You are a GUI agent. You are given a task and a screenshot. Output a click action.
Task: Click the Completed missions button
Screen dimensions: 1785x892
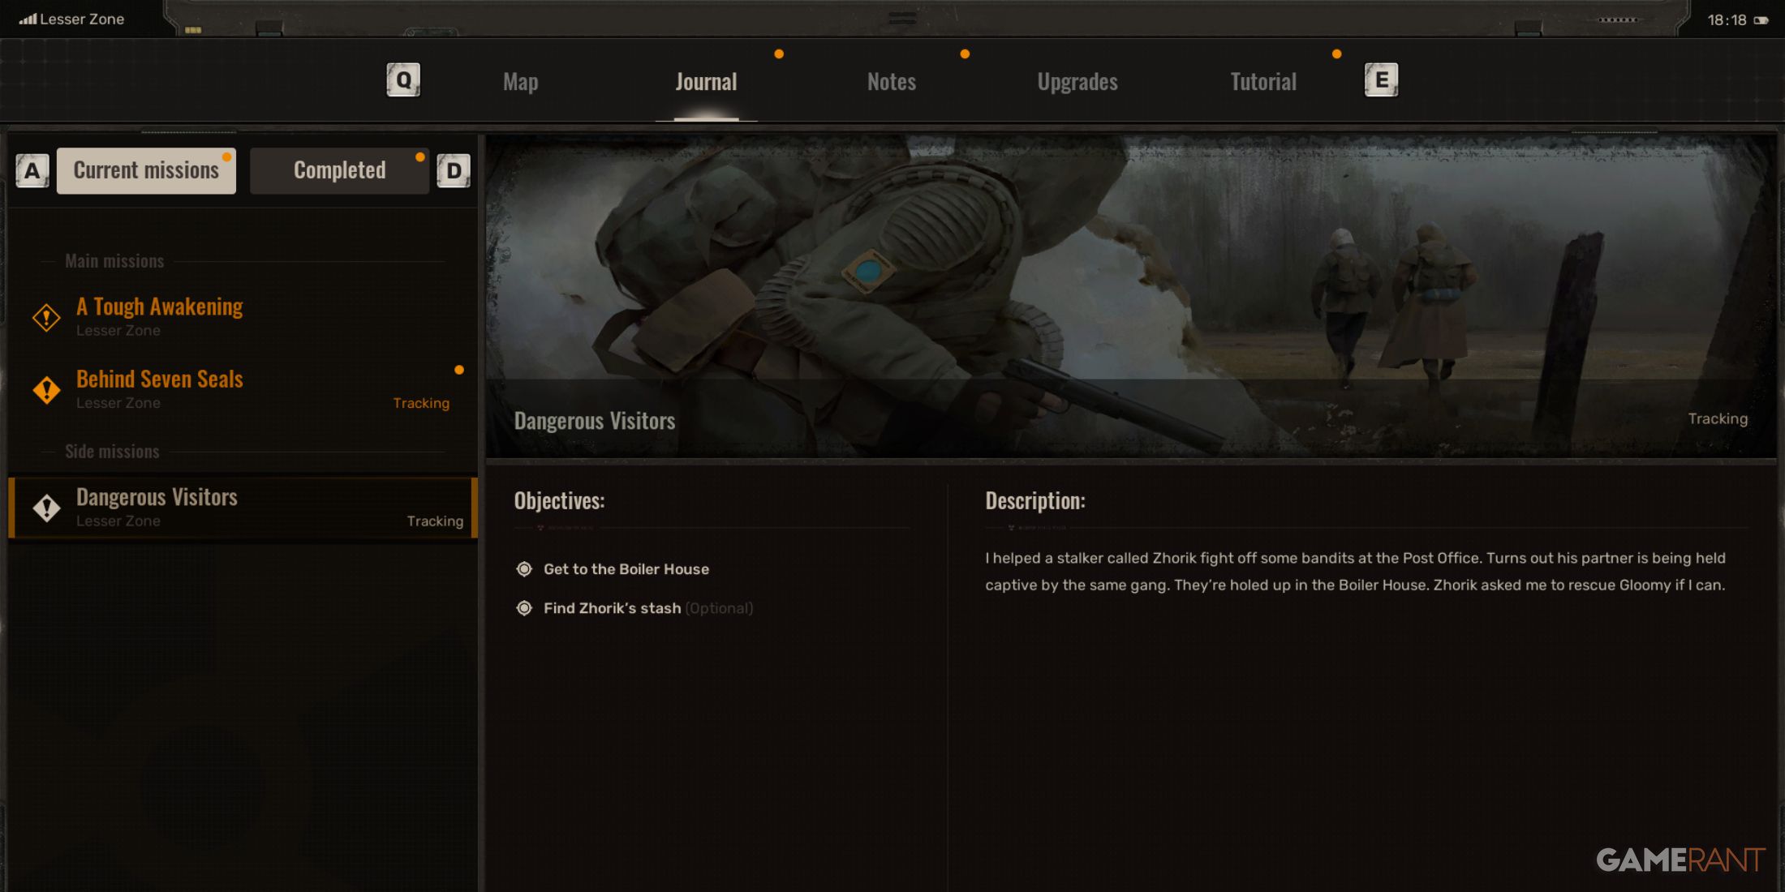339,169
